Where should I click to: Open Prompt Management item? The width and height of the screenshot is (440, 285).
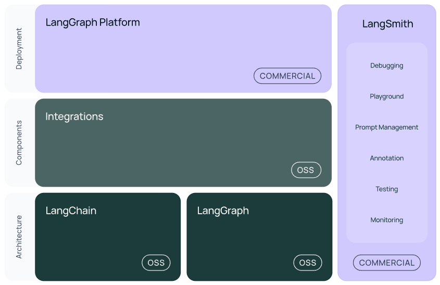coord(387,127)
